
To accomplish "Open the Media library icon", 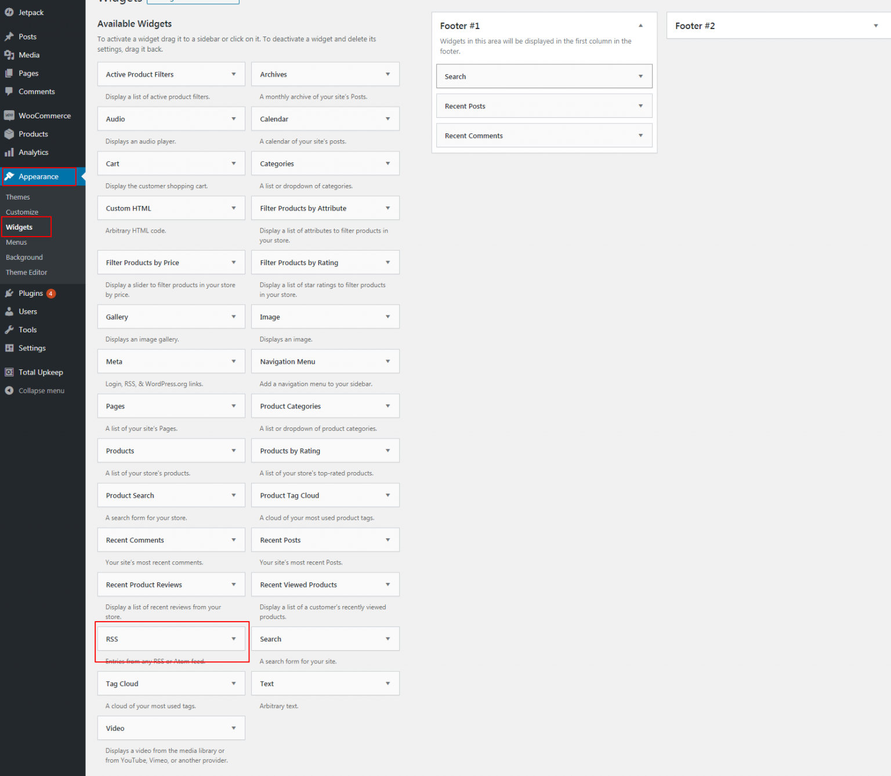I will click(9, 55).
